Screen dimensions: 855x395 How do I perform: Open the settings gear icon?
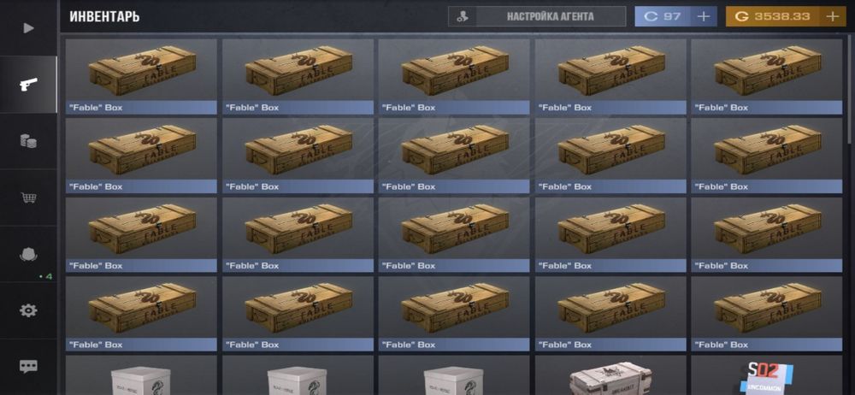(28, 310)
